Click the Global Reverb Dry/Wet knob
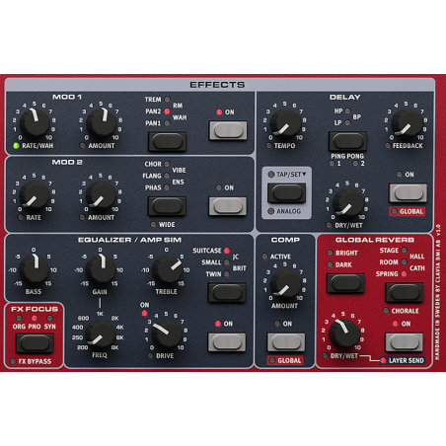Viewport: 446px width, 446px height. pos(343,334)
